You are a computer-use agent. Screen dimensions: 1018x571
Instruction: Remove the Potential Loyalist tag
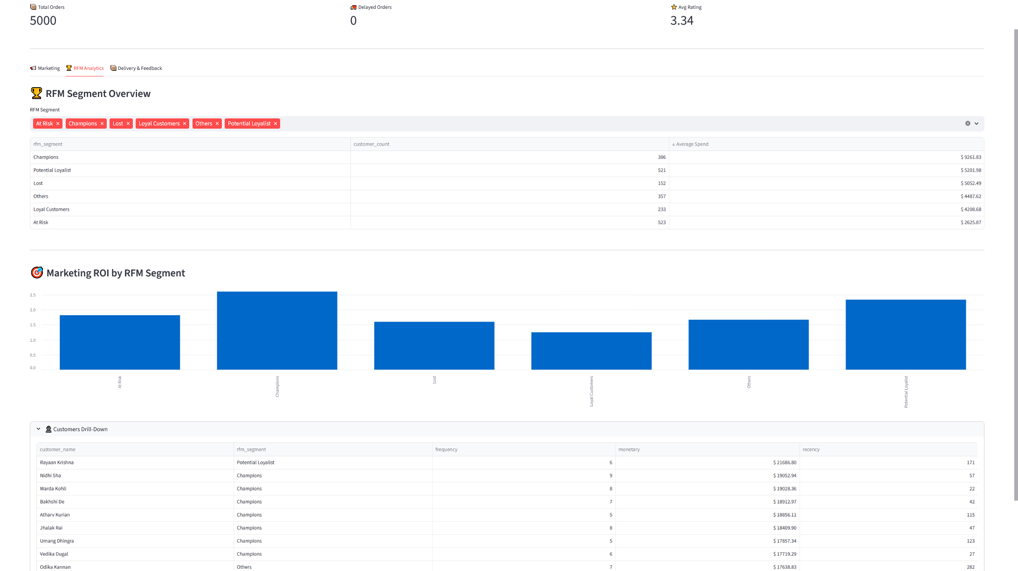point(275,124)
